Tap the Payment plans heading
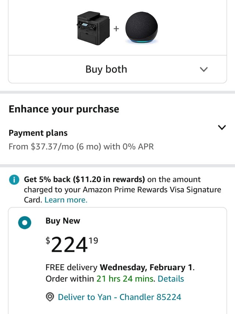 [38, 133]
